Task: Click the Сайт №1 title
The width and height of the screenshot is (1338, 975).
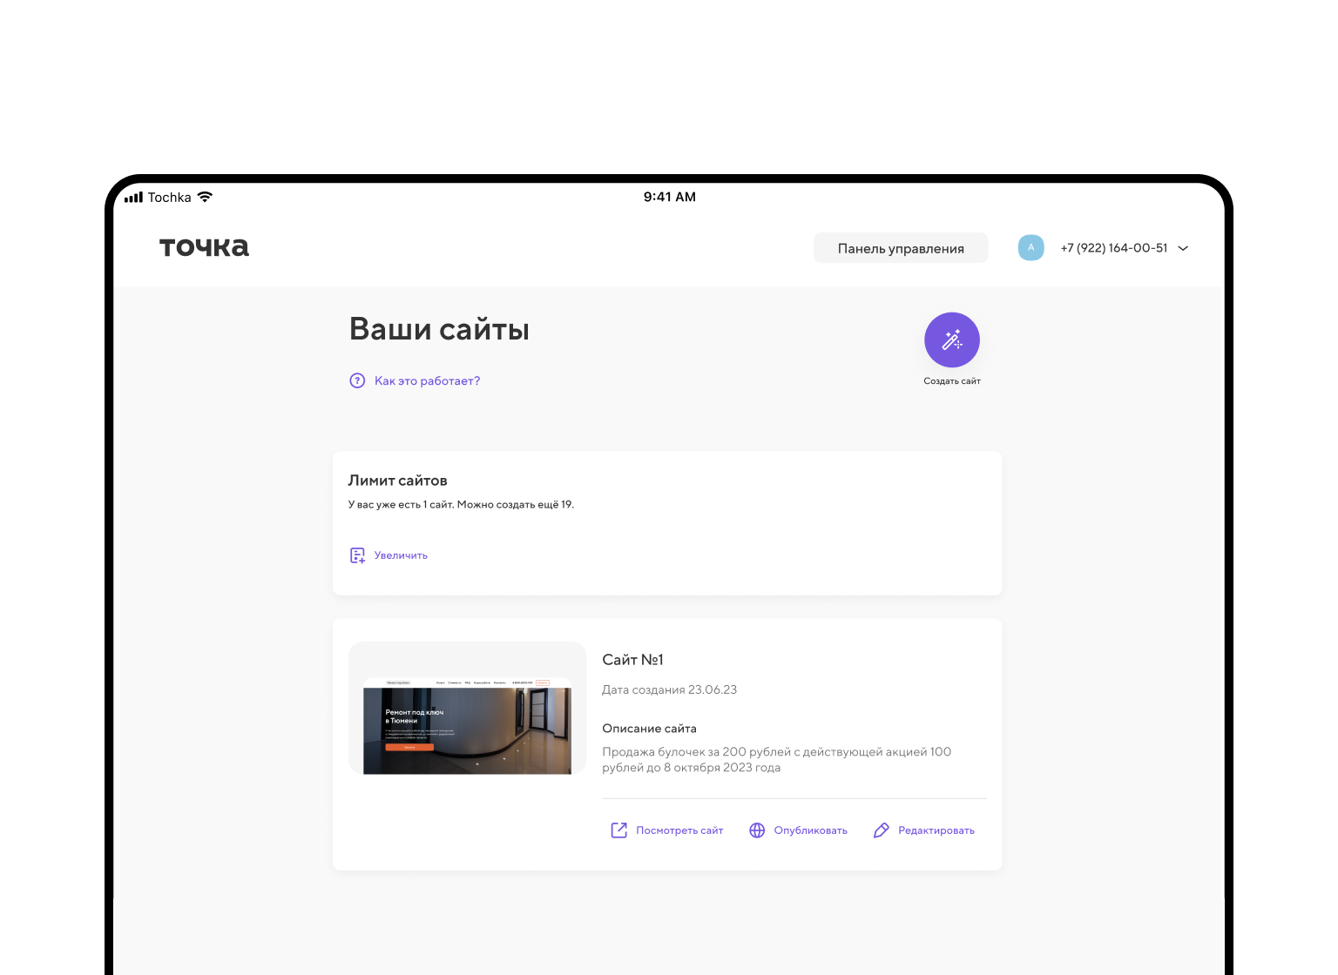Action: tap(632, 660)
